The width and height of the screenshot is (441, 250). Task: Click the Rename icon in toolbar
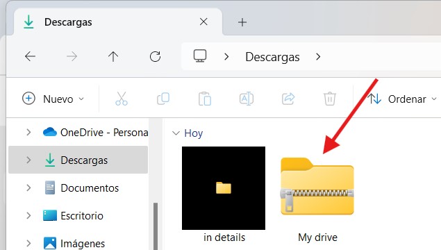tap(247, 99)
